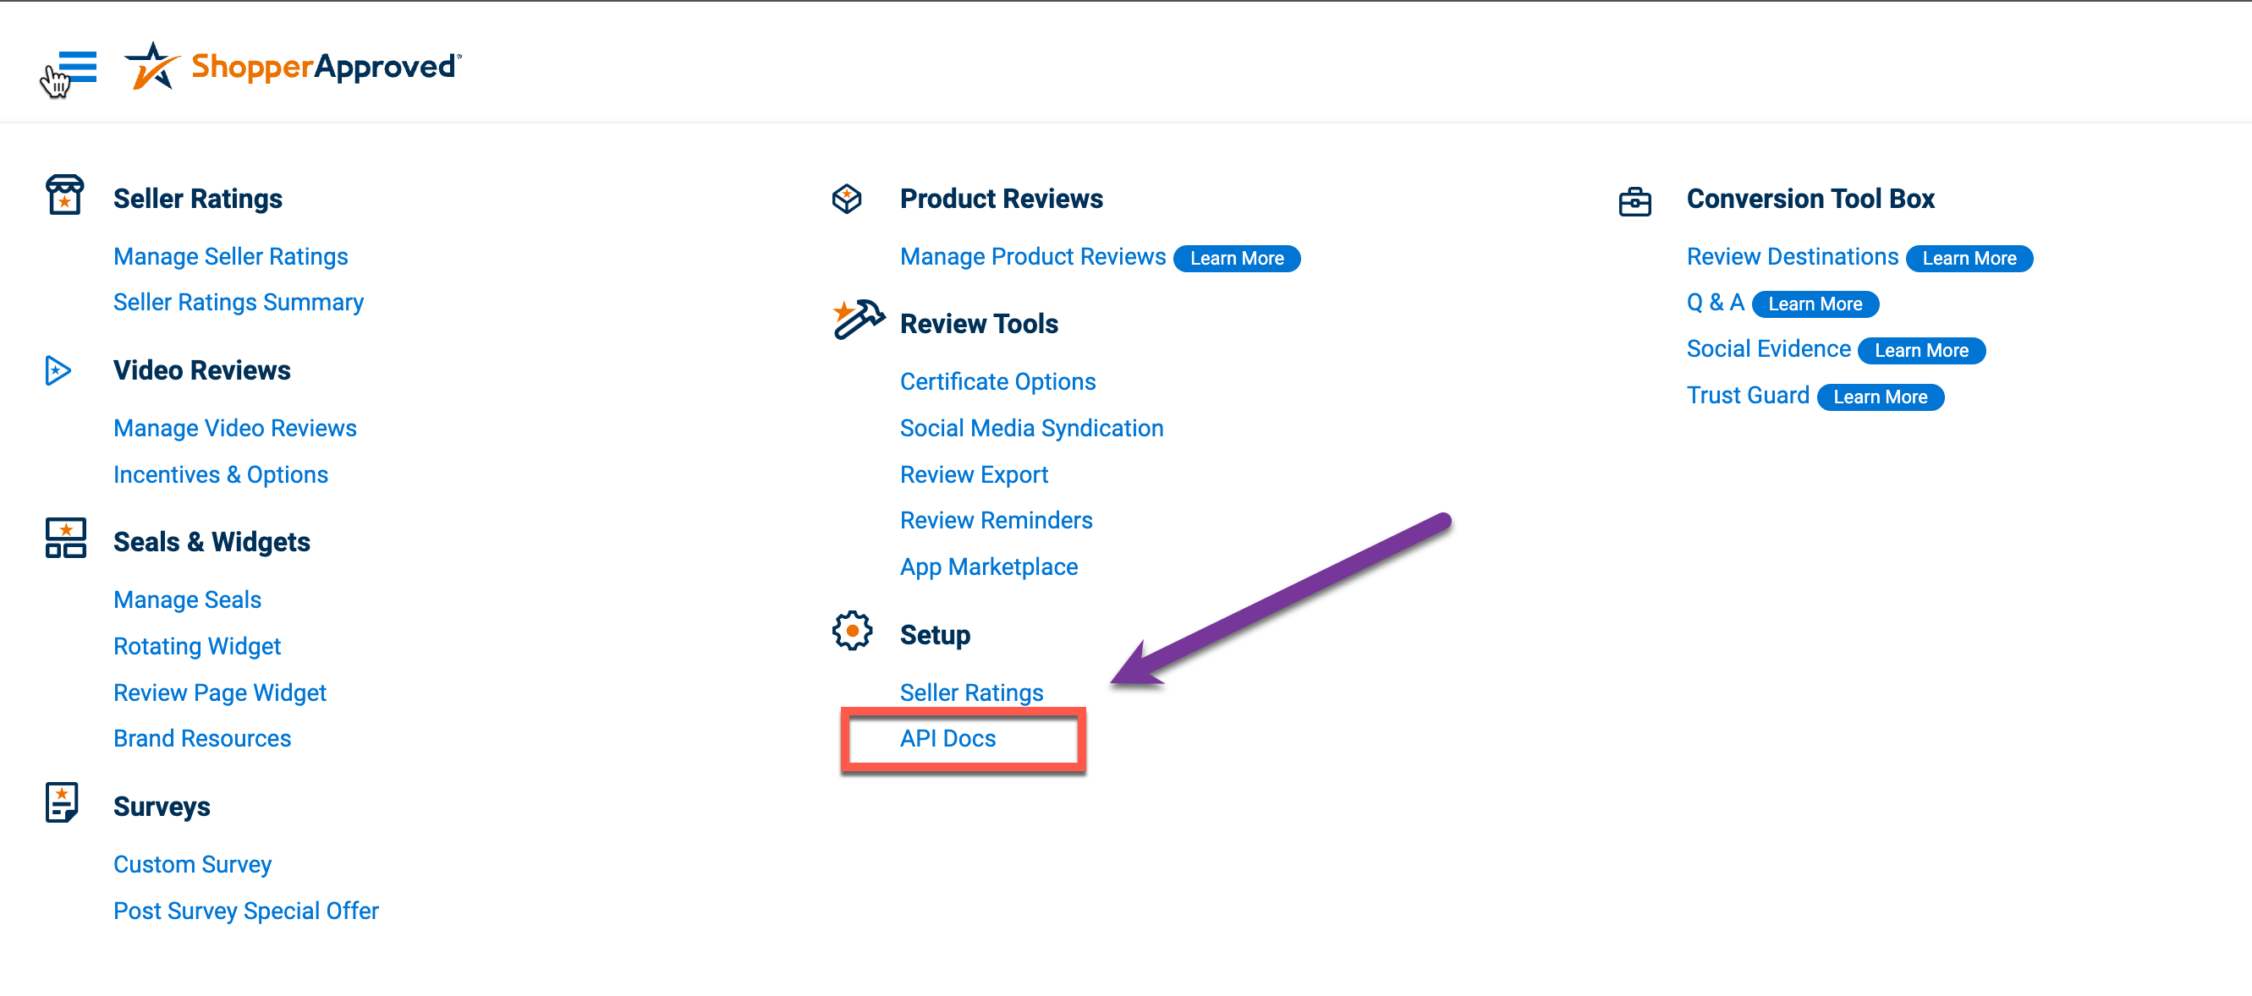Open Trust Guard
The image size is (2252, 996).
1749,396
